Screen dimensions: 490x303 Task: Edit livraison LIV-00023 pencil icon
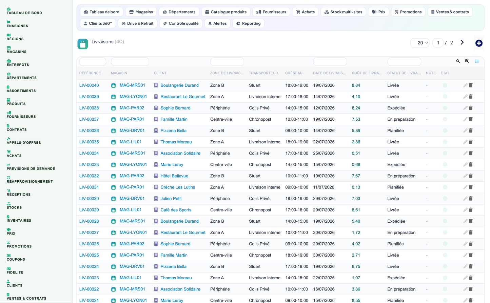[x=465, y=278]
